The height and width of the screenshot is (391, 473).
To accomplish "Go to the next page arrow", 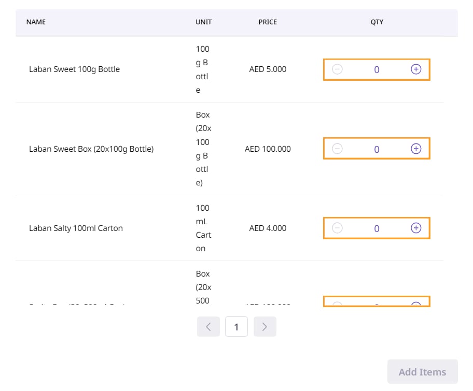I will point(265,327).
